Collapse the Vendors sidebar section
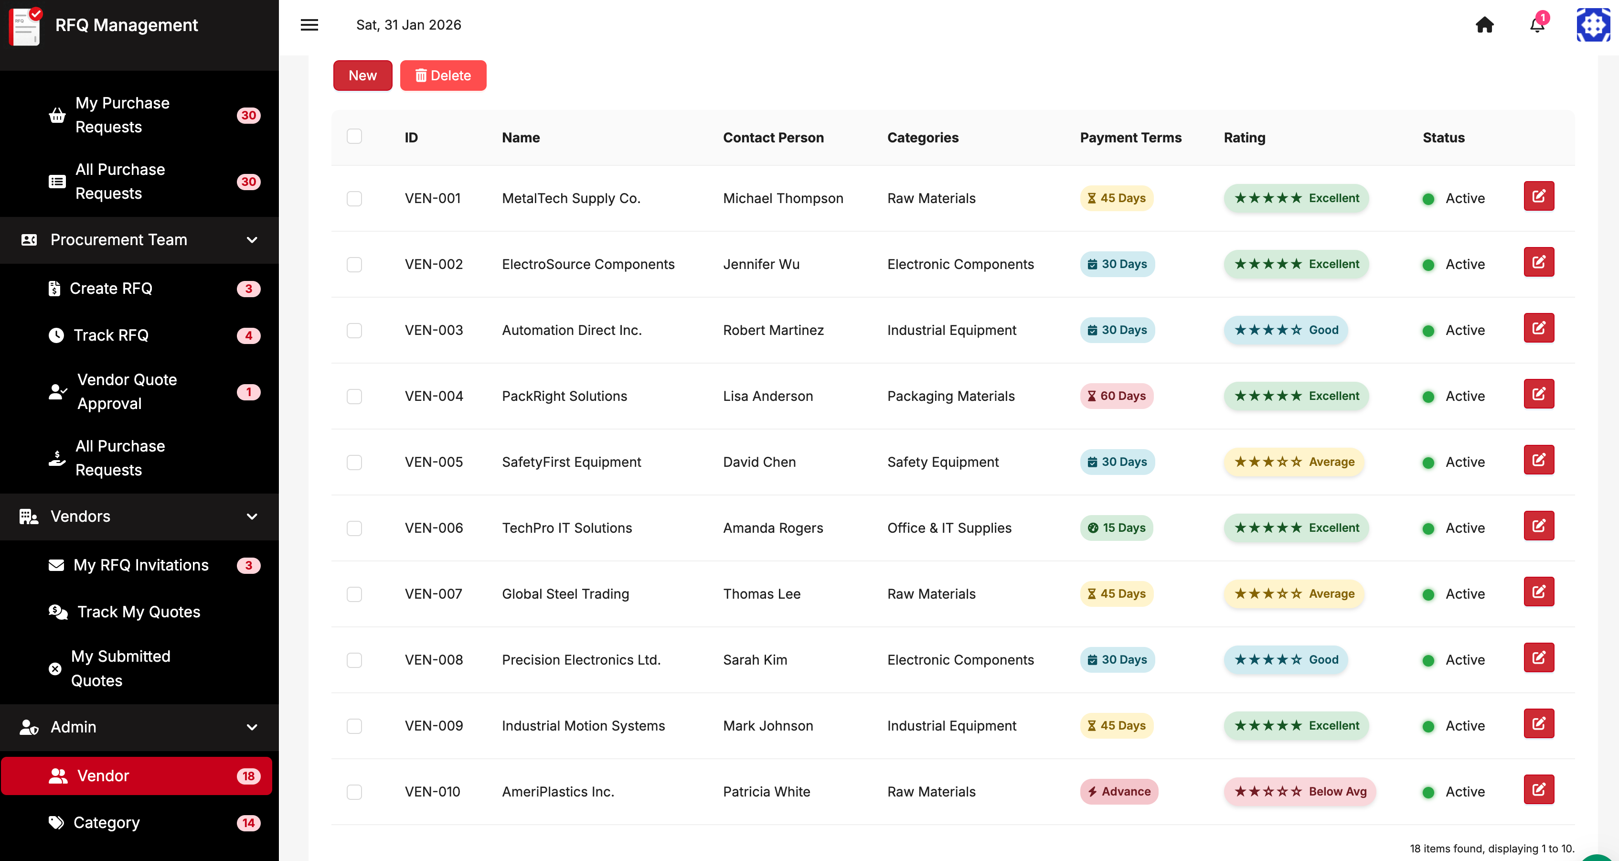 coord(252,517)
